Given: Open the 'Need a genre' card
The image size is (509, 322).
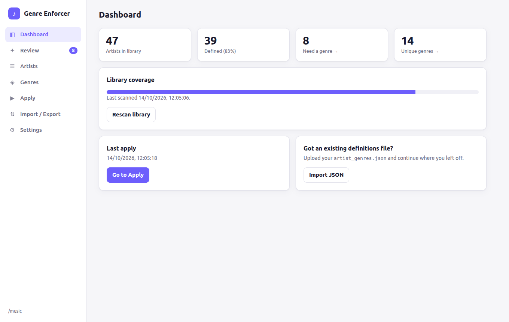Looking at the screenshot, I should (342, 45).
